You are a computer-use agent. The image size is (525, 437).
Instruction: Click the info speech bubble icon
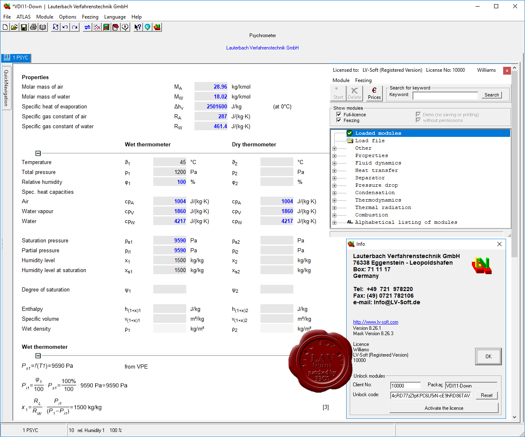pos(125,27)
